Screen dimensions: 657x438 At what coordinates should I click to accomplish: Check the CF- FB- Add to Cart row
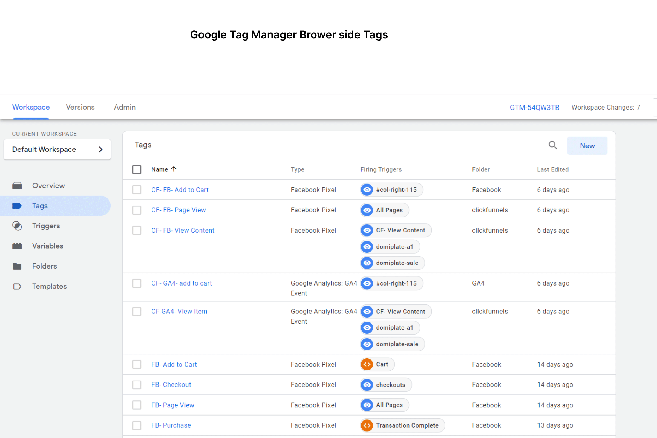click(x=137, y=190)
